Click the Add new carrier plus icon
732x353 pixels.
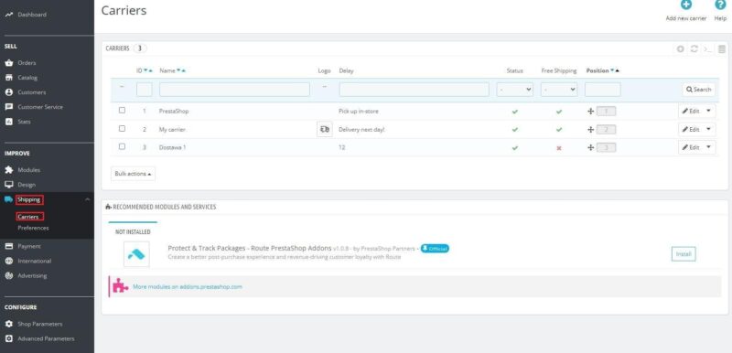685,5
